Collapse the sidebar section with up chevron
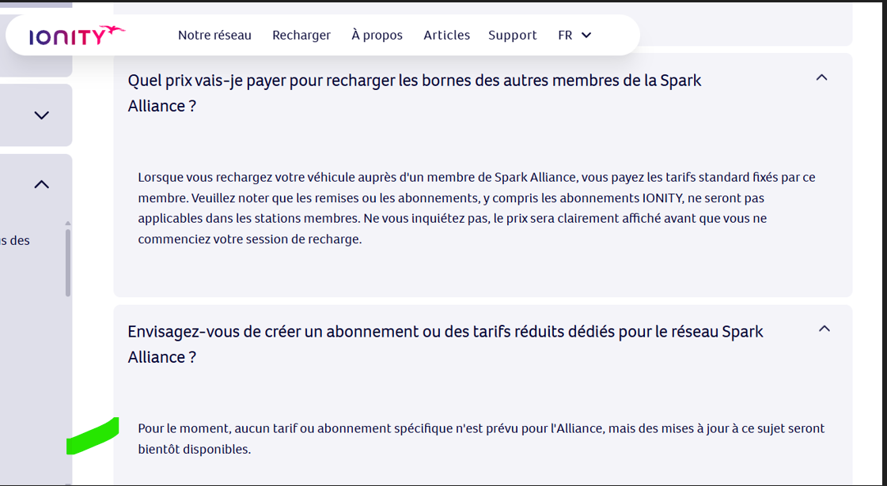Image resolution: width=887 pixels, height=486 pixels. 41,184
